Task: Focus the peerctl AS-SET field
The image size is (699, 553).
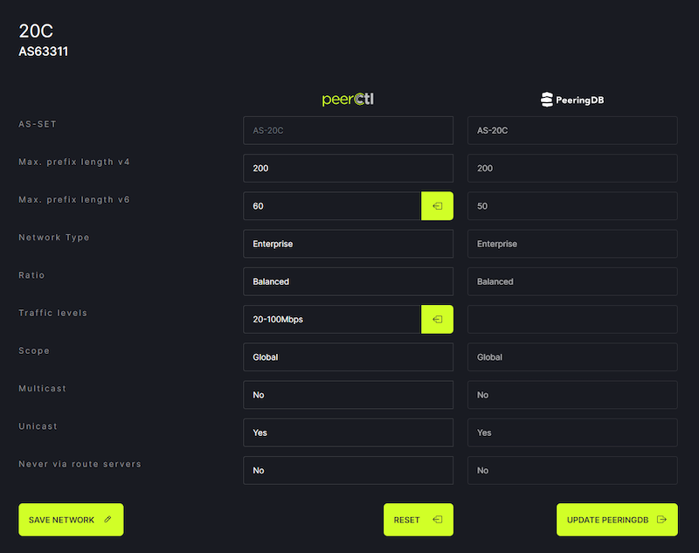Action: (348, 130)
